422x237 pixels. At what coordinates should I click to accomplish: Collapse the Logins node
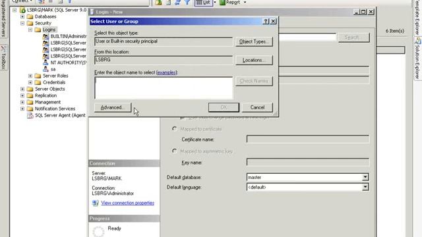pos(30,30)
